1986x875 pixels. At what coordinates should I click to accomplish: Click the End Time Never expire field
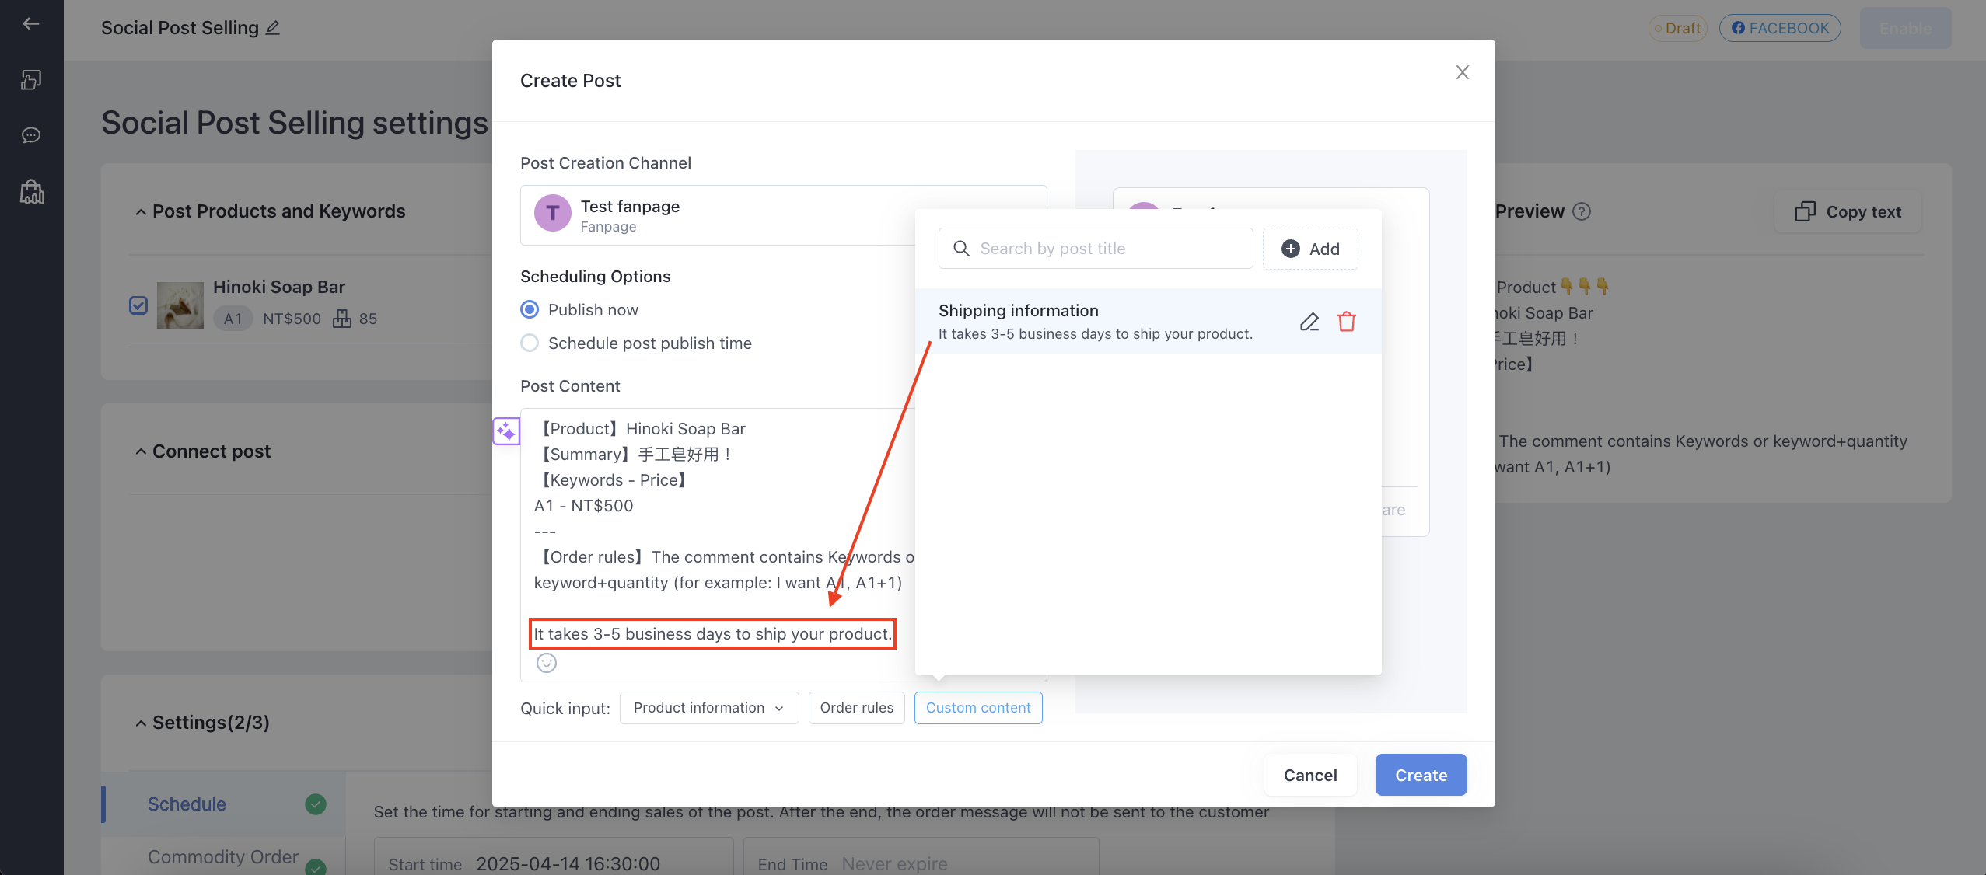click(x=921, y=858)
